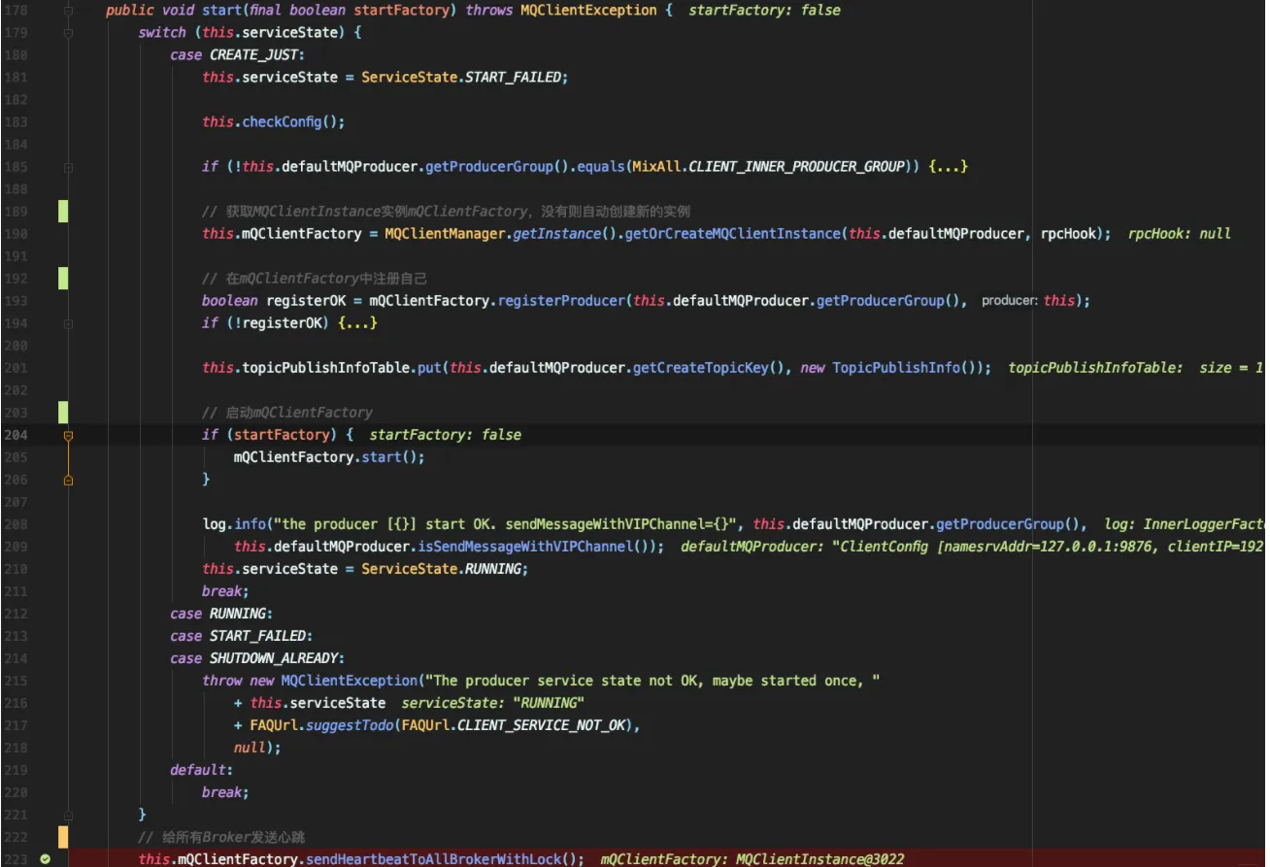This screenshot has height=867, width=1270.
Task: Click the fold end marker on line 206
Action: coord(68,480)
